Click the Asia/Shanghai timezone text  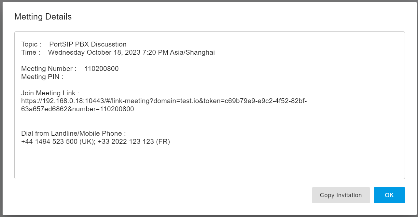(192, 52)
